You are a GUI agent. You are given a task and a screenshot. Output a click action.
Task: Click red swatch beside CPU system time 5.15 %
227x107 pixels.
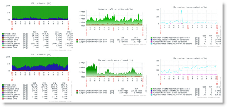pos(3,89)
